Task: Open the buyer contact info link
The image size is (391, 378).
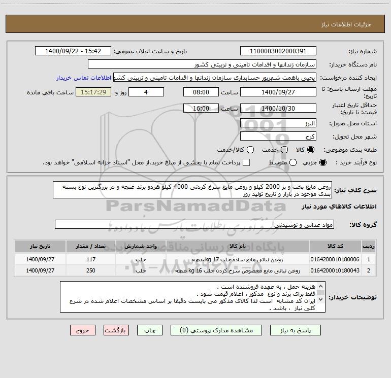Action: (84, 78)
